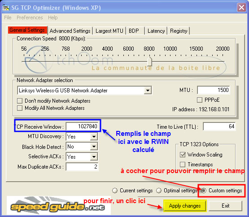249x217 pixels.
Task: Click the Apply changes button
Action: coord(185,206)
